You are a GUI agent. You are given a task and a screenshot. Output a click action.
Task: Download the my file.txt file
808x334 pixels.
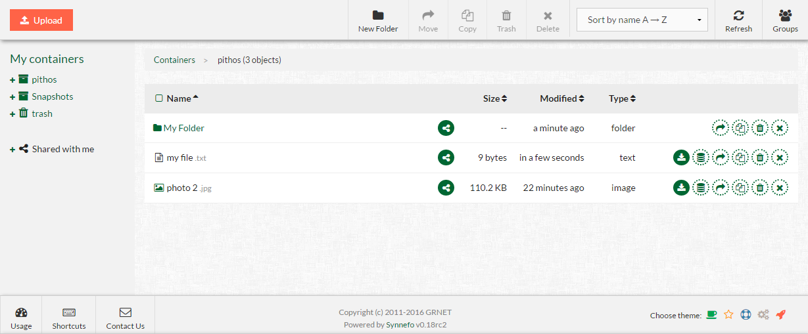click(x=681, y=157)
